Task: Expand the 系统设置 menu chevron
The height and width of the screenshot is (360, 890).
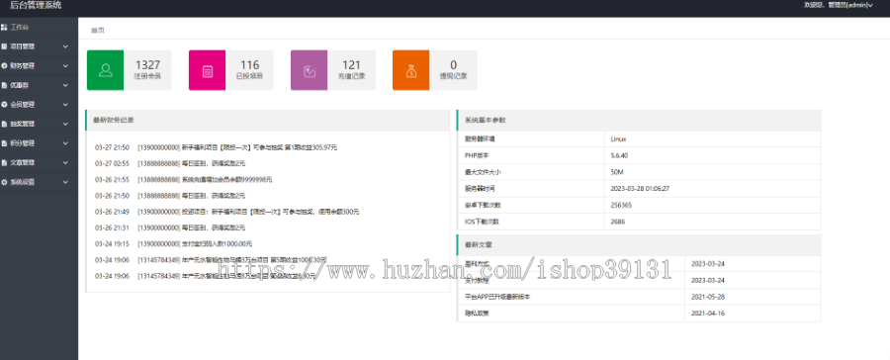Action: click(x=65, y=182)
